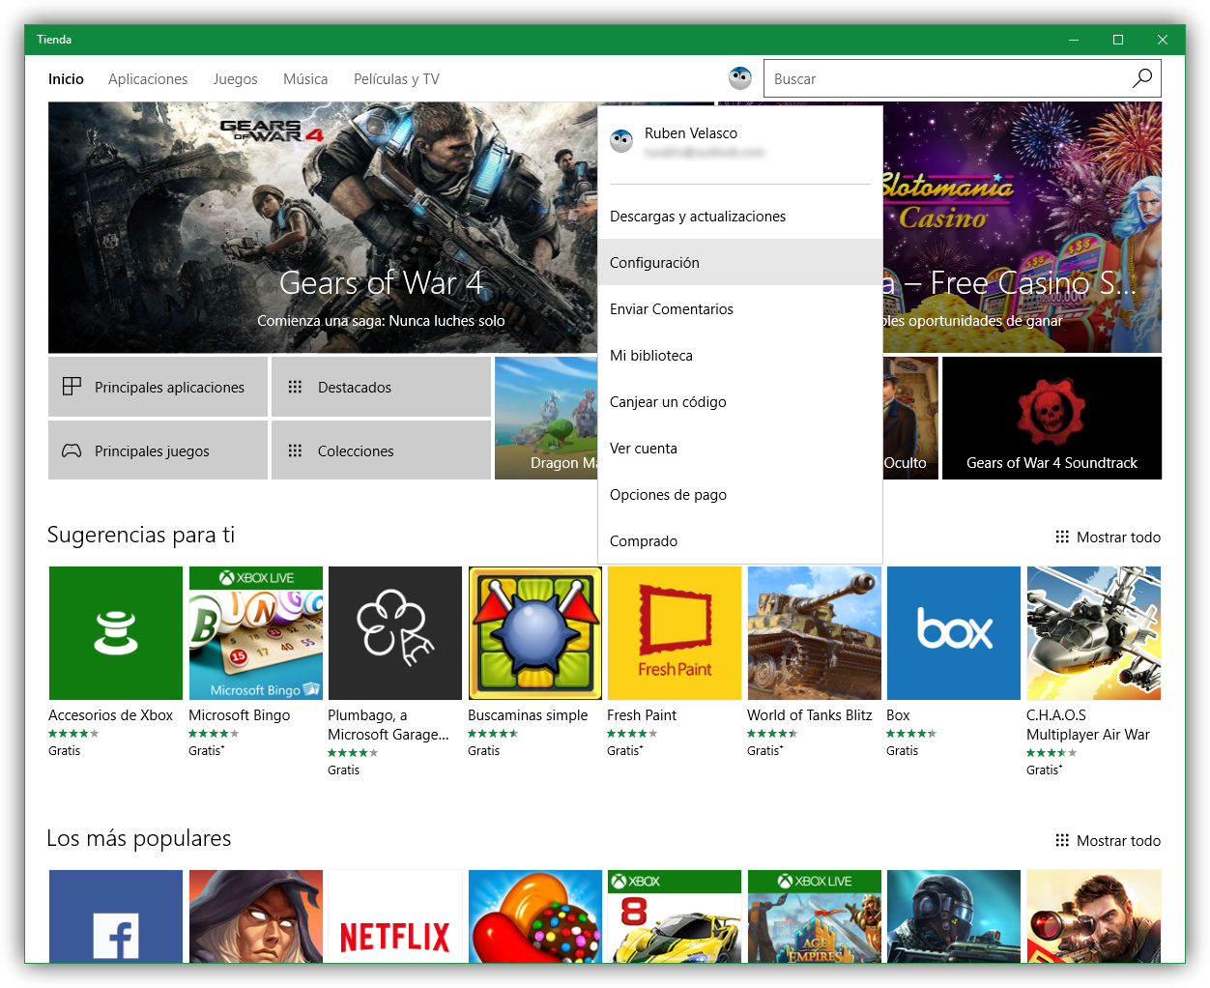The height and width of the screenshot is (988, 1210).
Task: Show all Los más populares items
Action: (x=1108, y=841)
